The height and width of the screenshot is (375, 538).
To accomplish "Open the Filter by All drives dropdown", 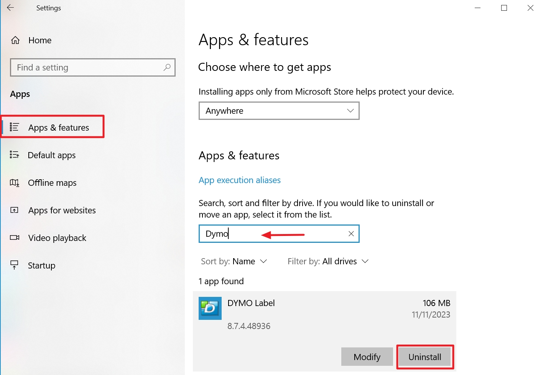I will (328, 261).
